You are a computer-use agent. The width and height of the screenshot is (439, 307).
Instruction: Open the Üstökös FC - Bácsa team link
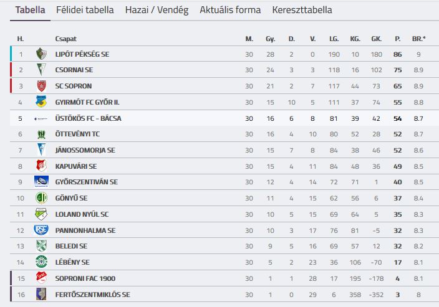(x=88, y=118)
